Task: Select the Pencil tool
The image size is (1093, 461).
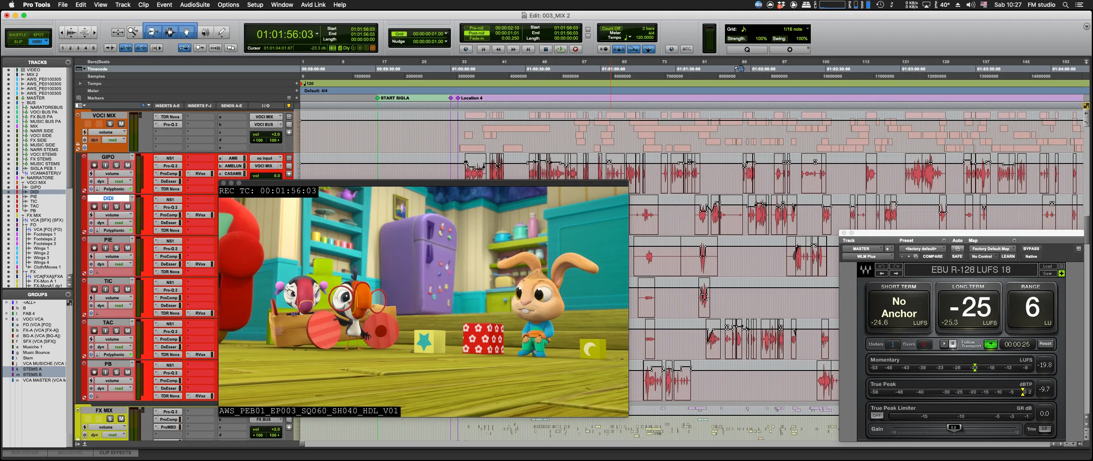Action: point(222,32)
